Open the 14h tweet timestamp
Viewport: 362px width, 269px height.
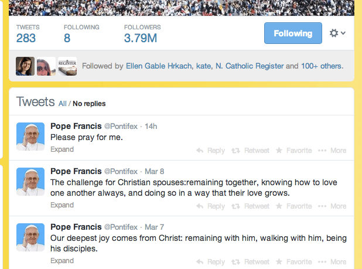coord(151,127)
